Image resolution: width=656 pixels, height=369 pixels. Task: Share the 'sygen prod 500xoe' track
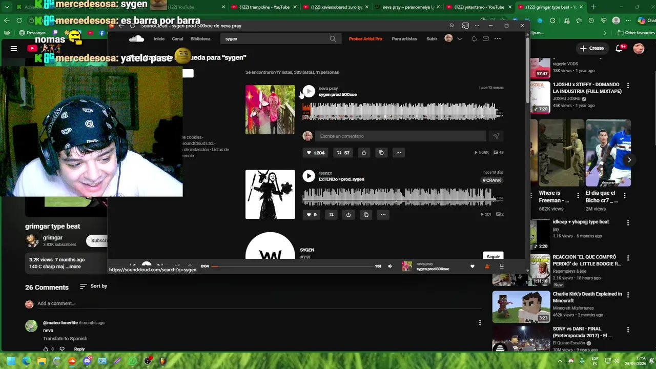364,153
